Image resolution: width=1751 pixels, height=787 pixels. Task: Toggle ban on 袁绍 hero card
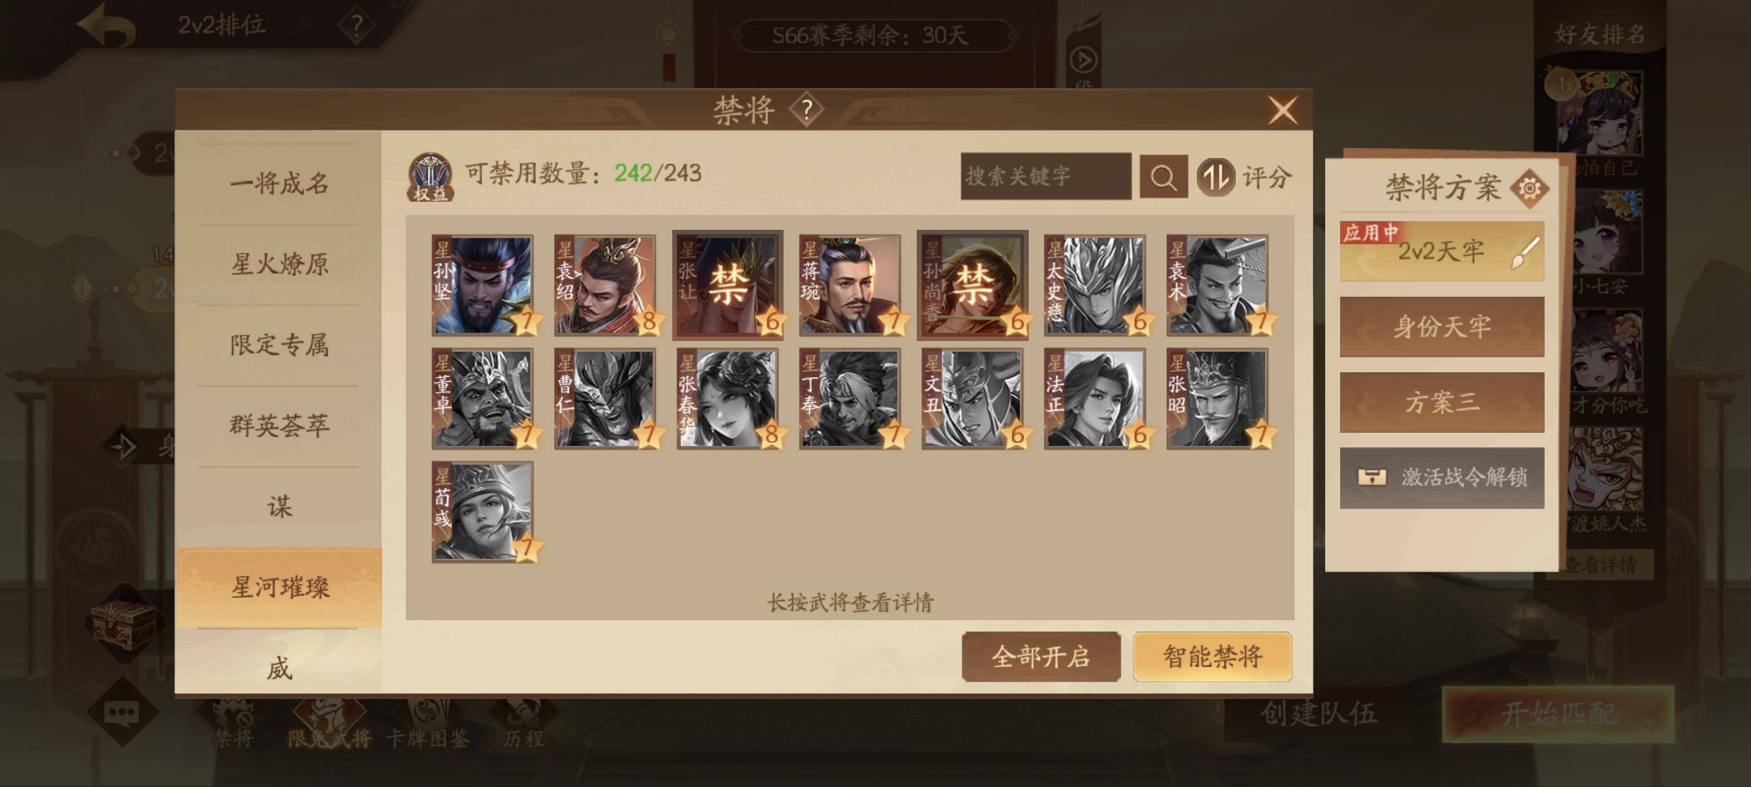coord(605,285)
